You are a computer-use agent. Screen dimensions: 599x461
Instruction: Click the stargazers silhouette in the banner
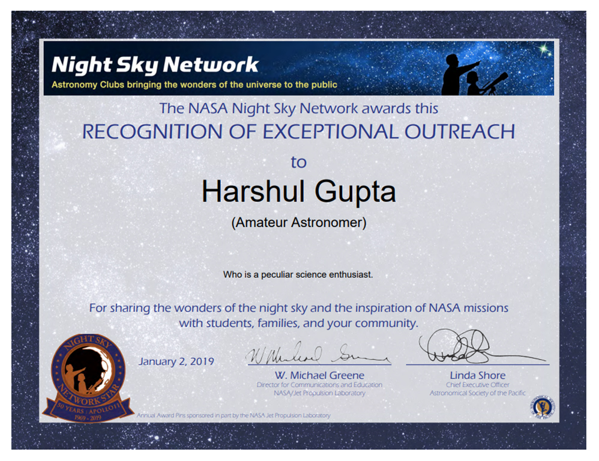click(475, 74)
